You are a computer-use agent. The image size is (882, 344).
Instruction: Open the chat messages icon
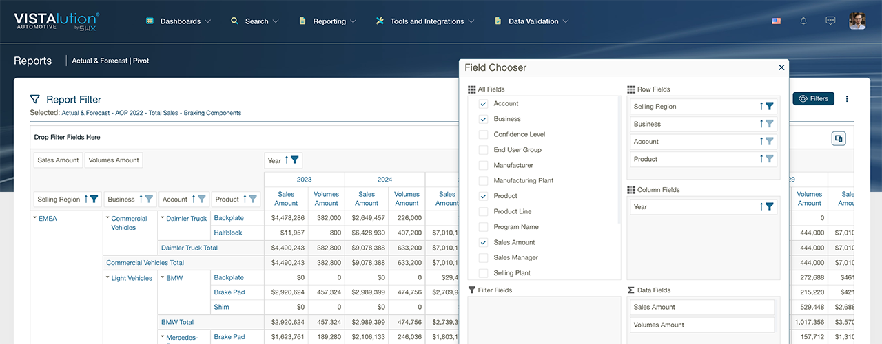click(x=830, y=21)
